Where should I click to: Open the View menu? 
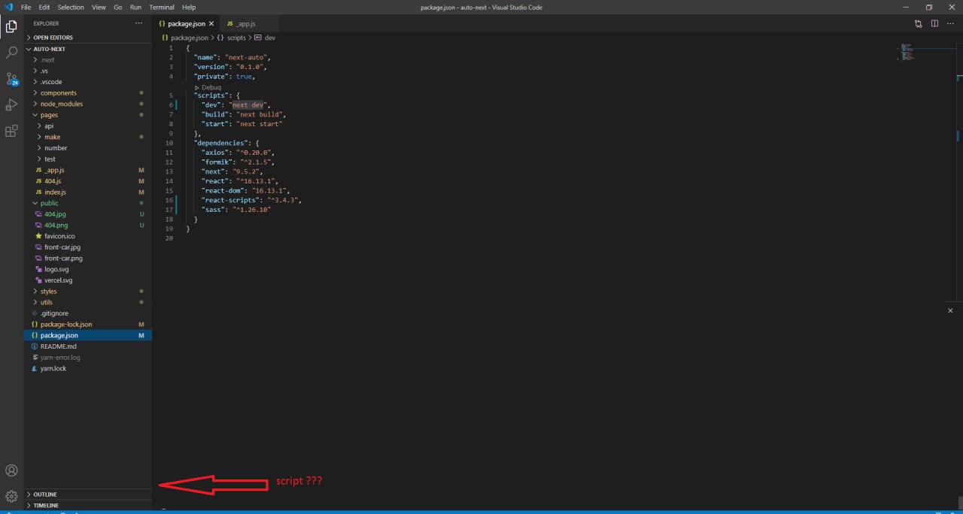99,7
